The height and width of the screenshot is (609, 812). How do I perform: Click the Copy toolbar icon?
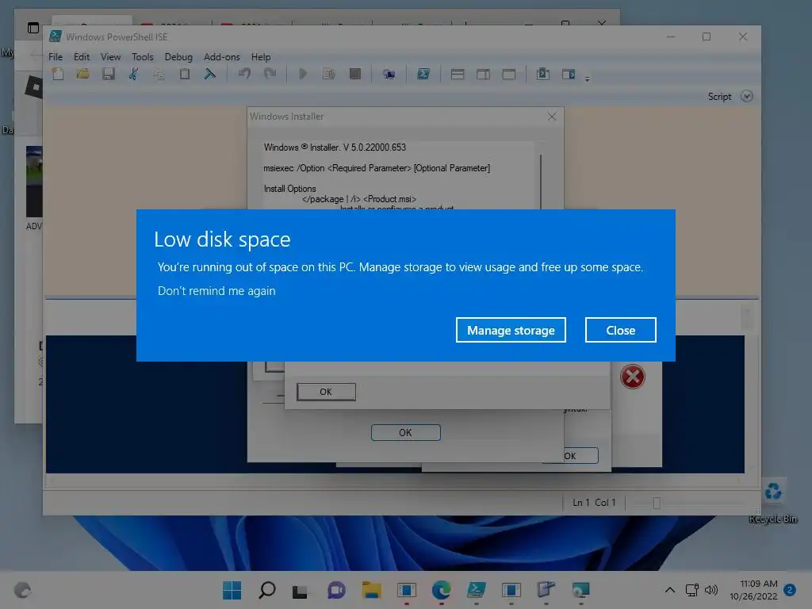[x=159, y=74]
